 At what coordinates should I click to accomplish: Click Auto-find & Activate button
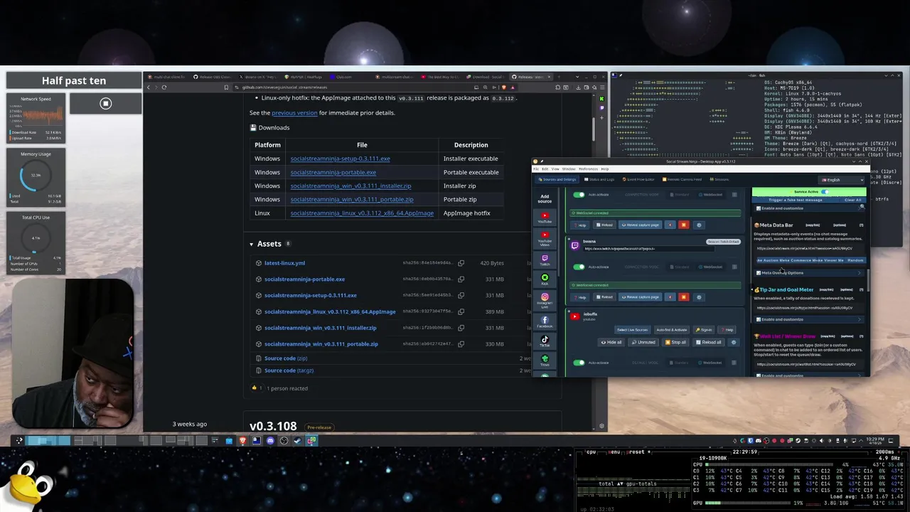(672, 330)
